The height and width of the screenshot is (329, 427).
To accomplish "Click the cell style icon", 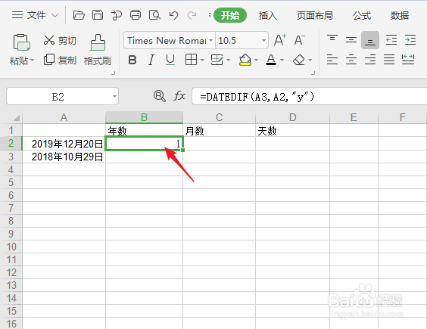I will point(217,60).
